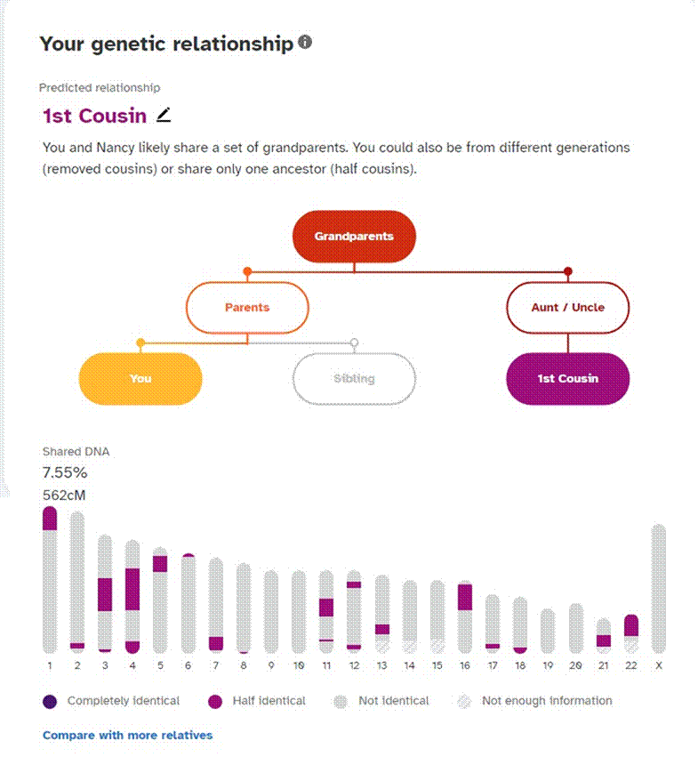Click chromosome 1 bar in chart
698x757 pixels.
pyautogui.click(x=50, y=580)
